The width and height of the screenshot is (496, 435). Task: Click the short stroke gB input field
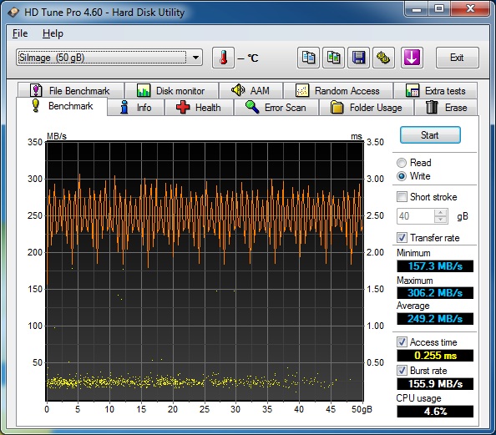416,216
